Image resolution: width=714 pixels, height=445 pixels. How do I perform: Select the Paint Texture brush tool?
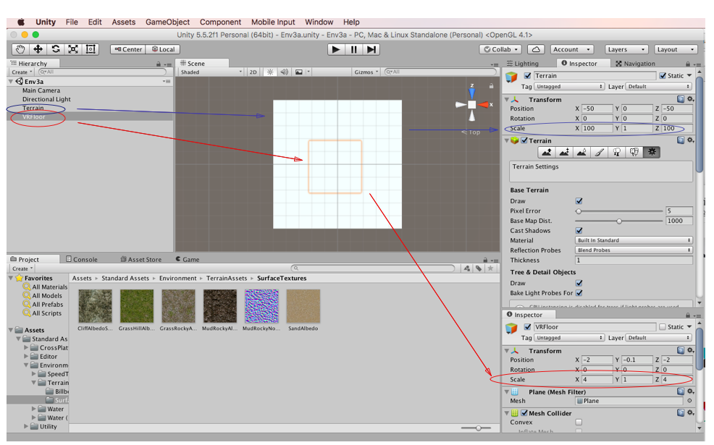(600, 153)
